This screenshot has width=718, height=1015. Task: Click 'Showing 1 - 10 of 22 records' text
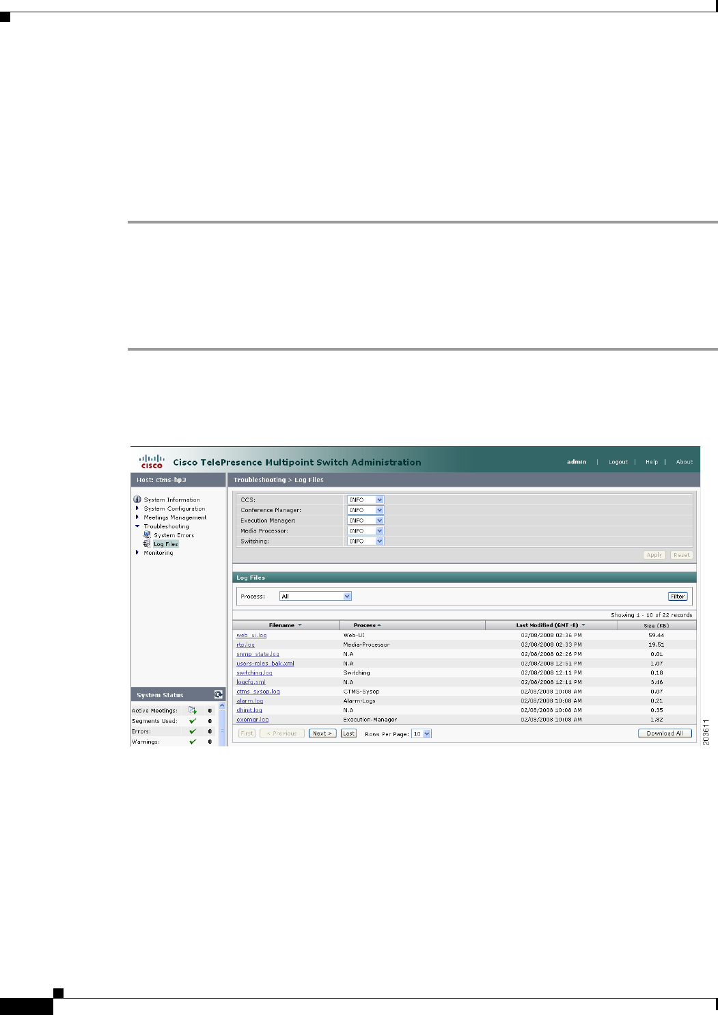coord(652,615)
